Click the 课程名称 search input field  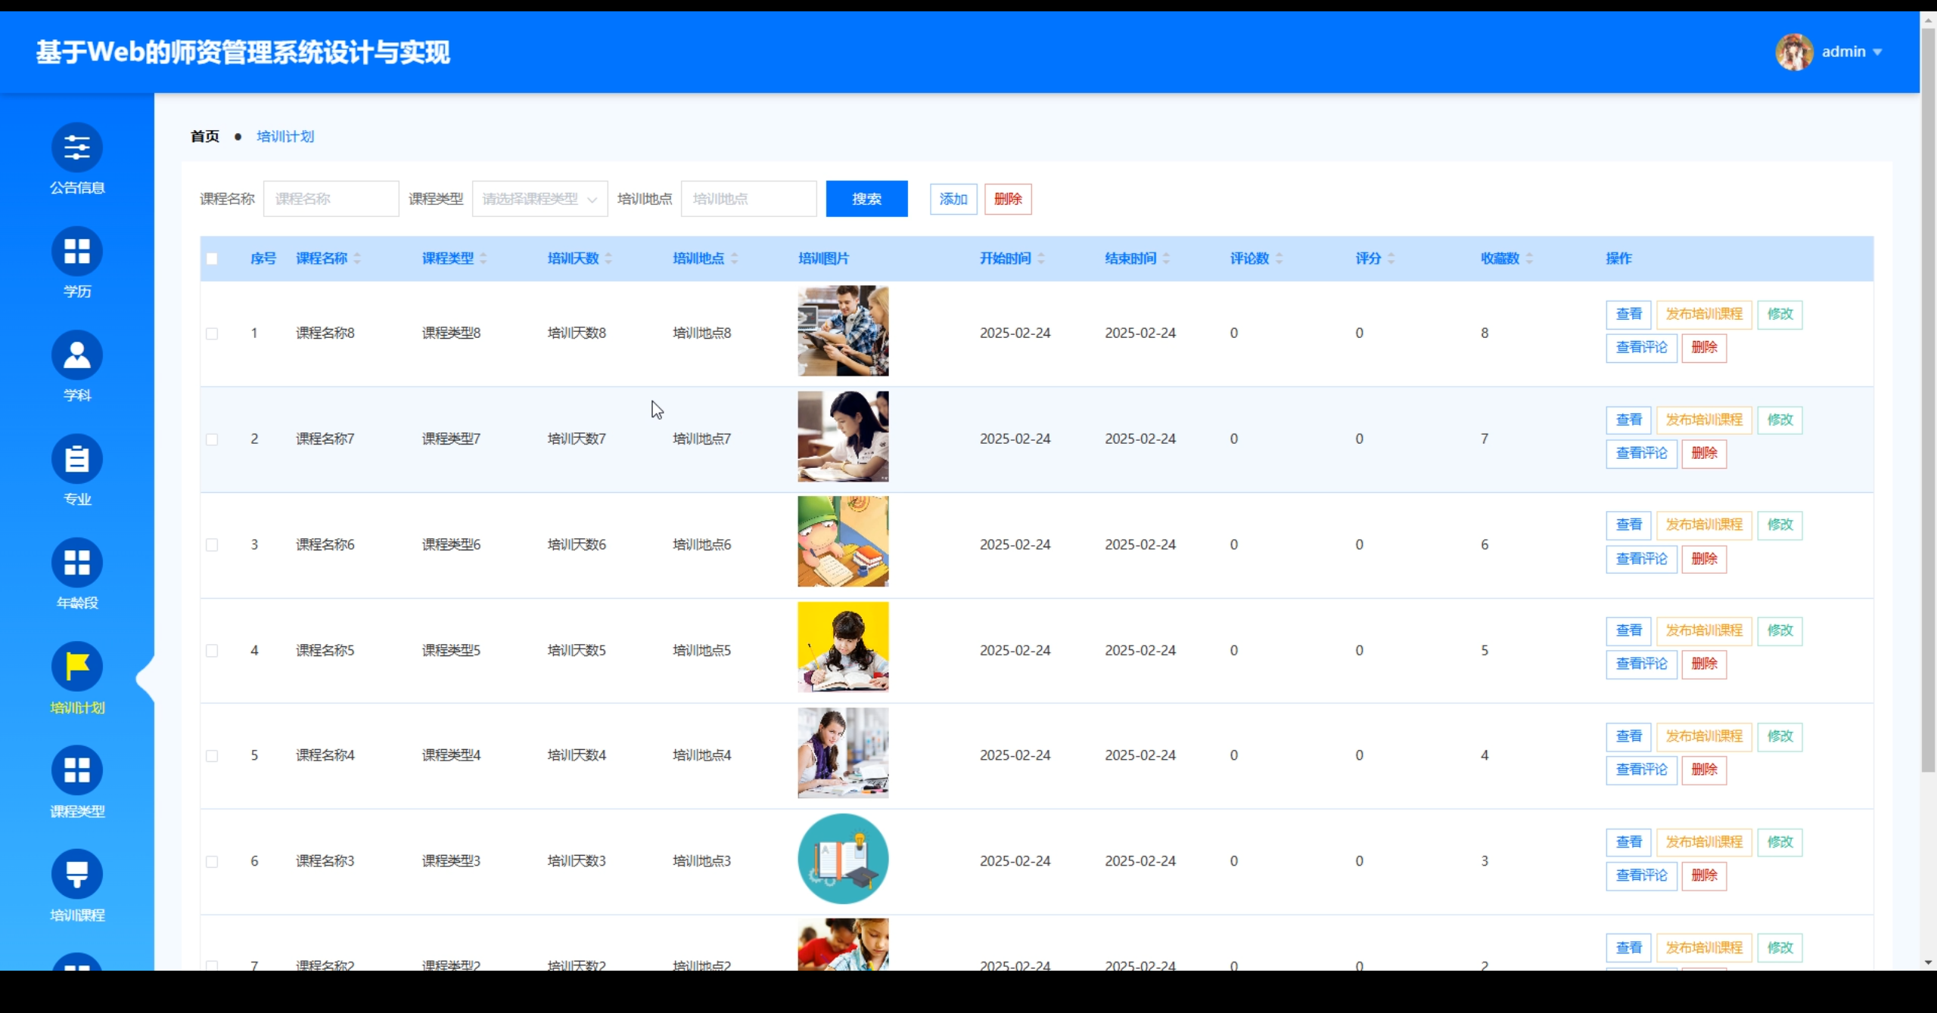click(x=331, y=199)
